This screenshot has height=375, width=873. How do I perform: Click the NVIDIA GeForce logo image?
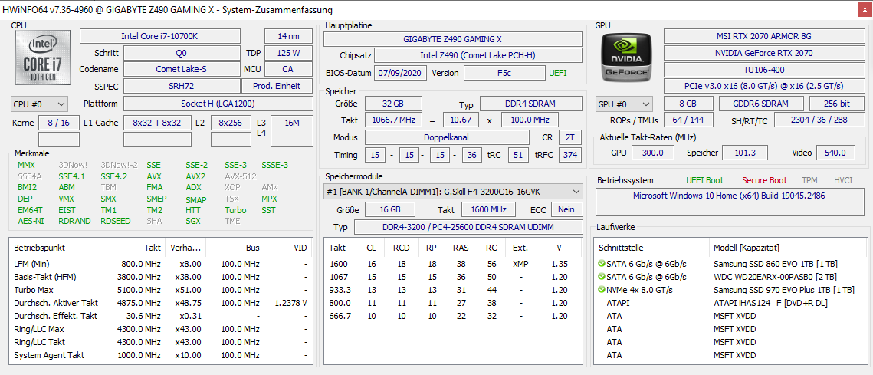(628, 58)
